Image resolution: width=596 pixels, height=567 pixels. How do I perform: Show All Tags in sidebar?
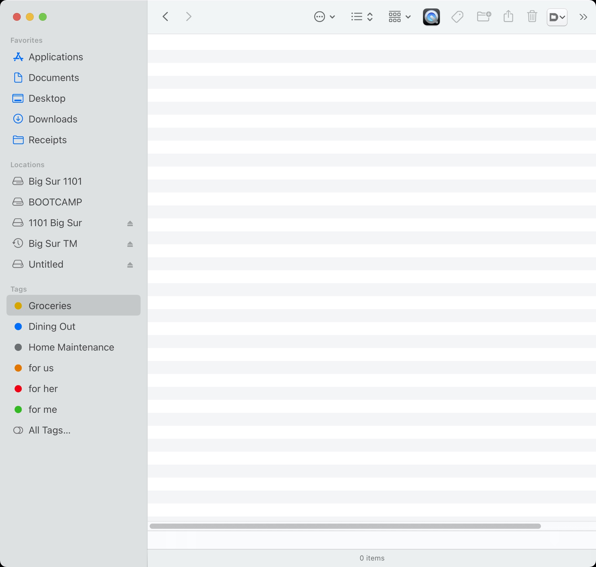pyautogui.click(x=74, y=430)
